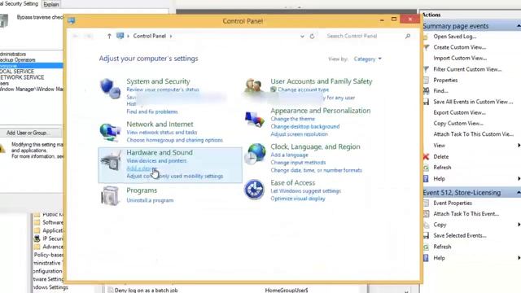The height and width of the screenshot is (293, 521).
Task: Open Appearance and Personalization icon
Action: [255, 120]
